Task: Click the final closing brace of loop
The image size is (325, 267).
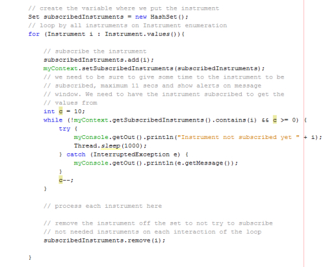Action: (x=30, y=257)
